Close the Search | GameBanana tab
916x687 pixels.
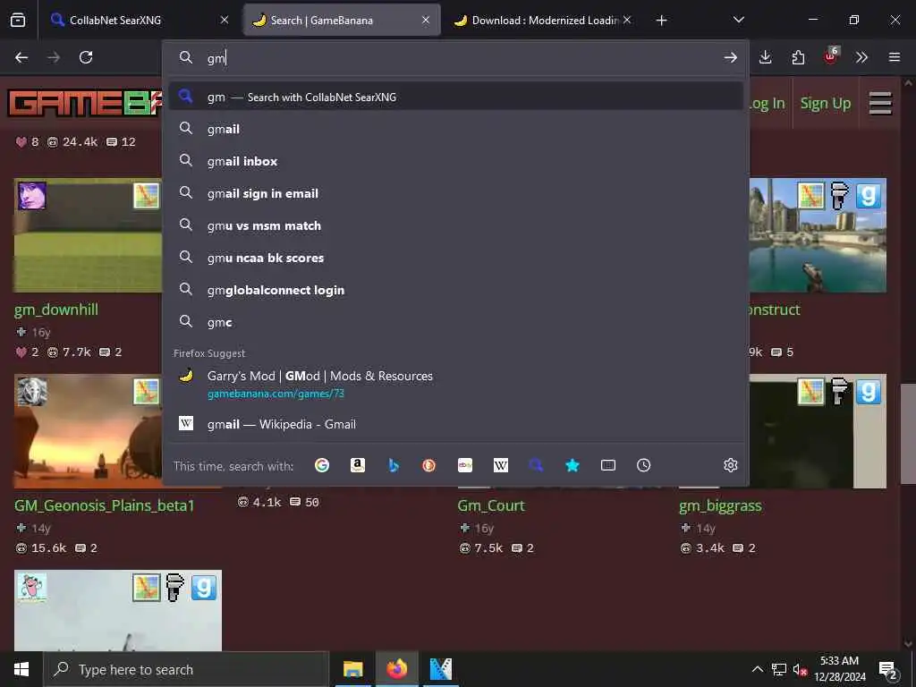(x=426, y=20)
